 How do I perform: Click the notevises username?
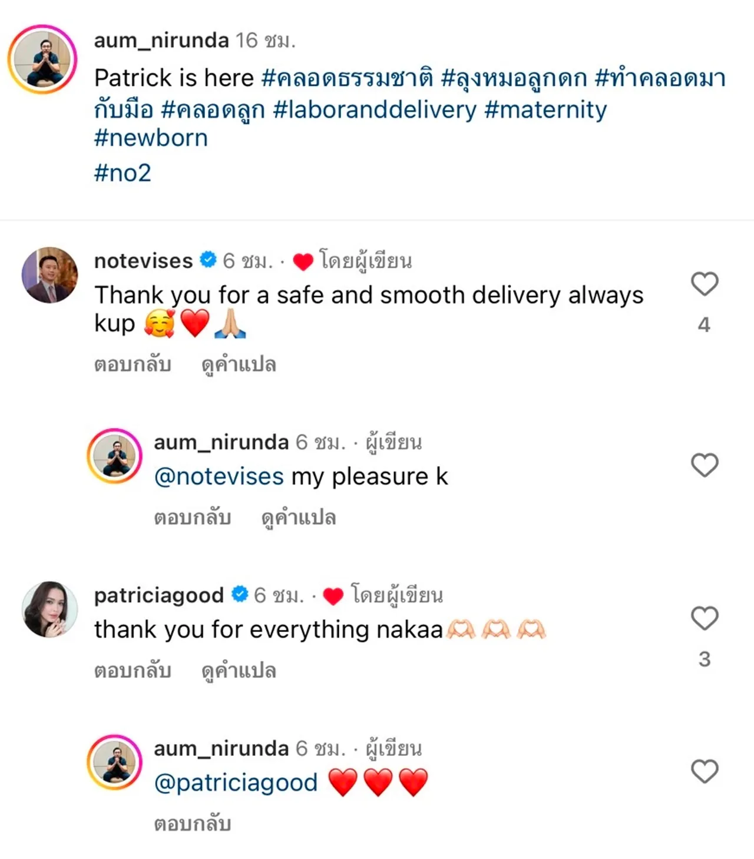(x=143, y=261)
